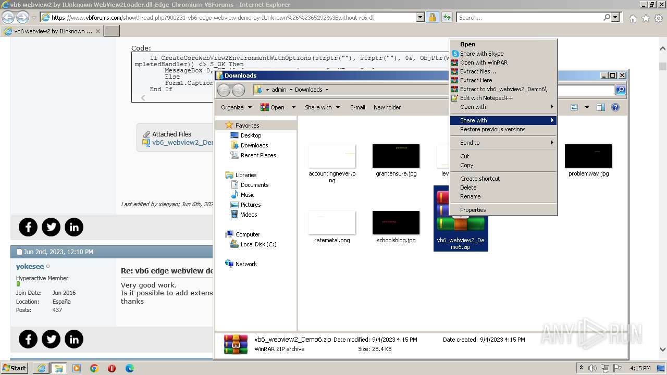
Task: Expand view options dropdown arrow
Action: click(x=587, y=107)
